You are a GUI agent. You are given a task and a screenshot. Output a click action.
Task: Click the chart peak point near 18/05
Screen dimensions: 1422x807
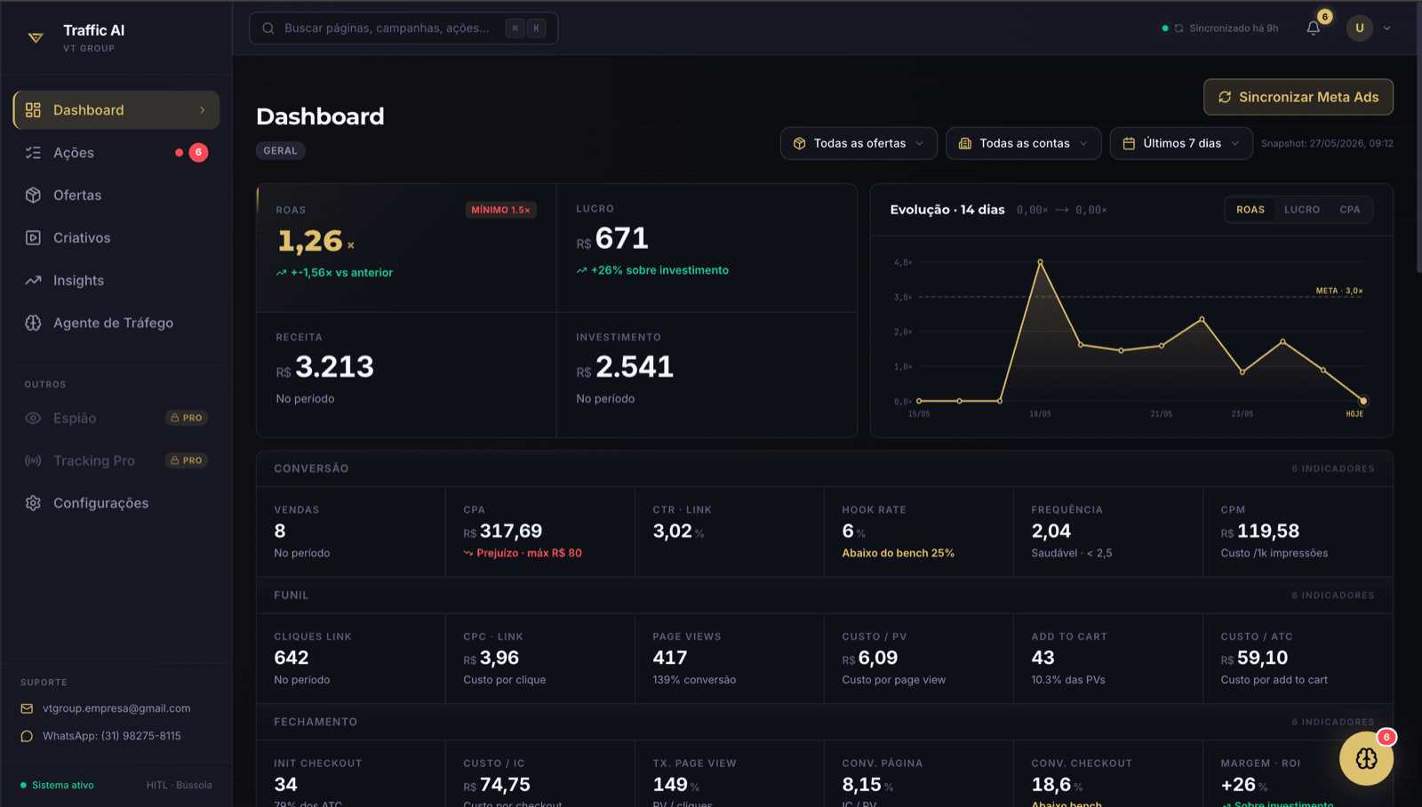pyautogui.click(x=1040, y=262)
